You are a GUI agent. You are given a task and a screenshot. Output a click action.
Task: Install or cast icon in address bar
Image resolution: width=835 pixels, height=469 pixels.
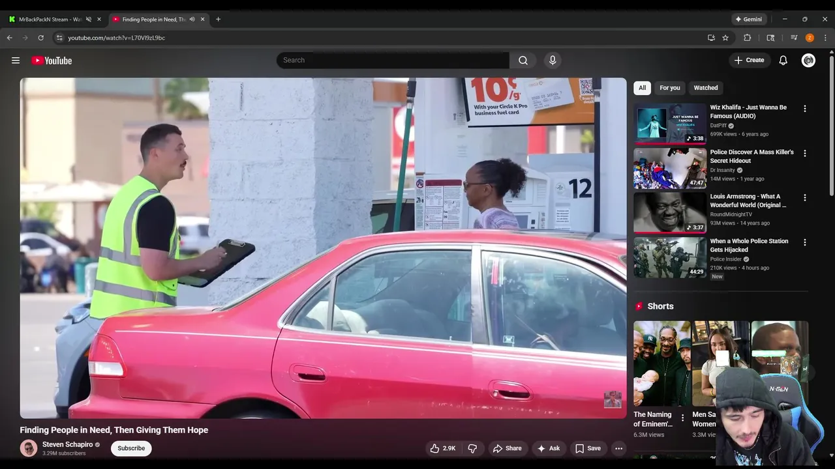(x=711, y=38)
